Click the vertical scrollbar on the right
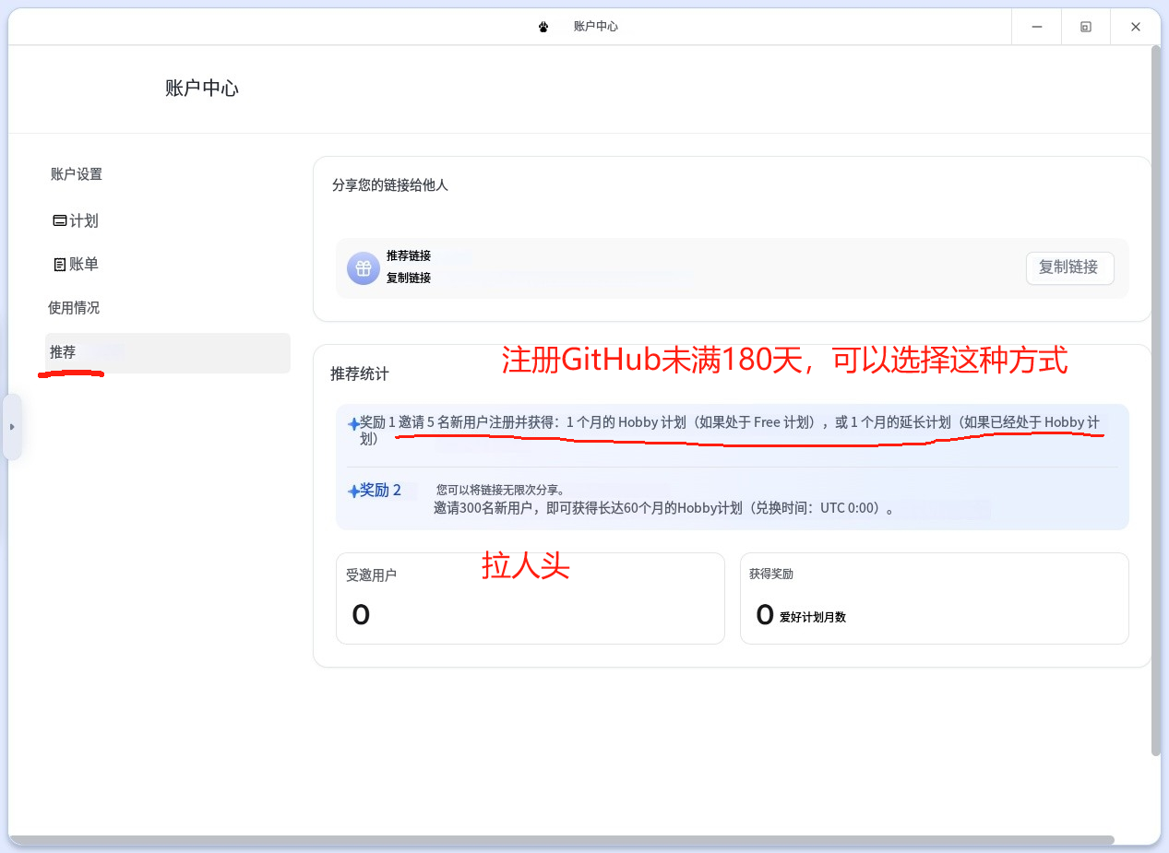 (1156, 397)
